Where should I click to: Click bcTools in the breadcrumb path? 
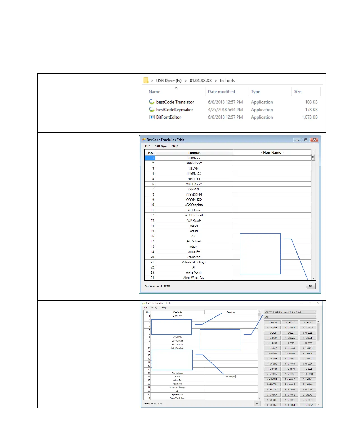coord(227,81)
